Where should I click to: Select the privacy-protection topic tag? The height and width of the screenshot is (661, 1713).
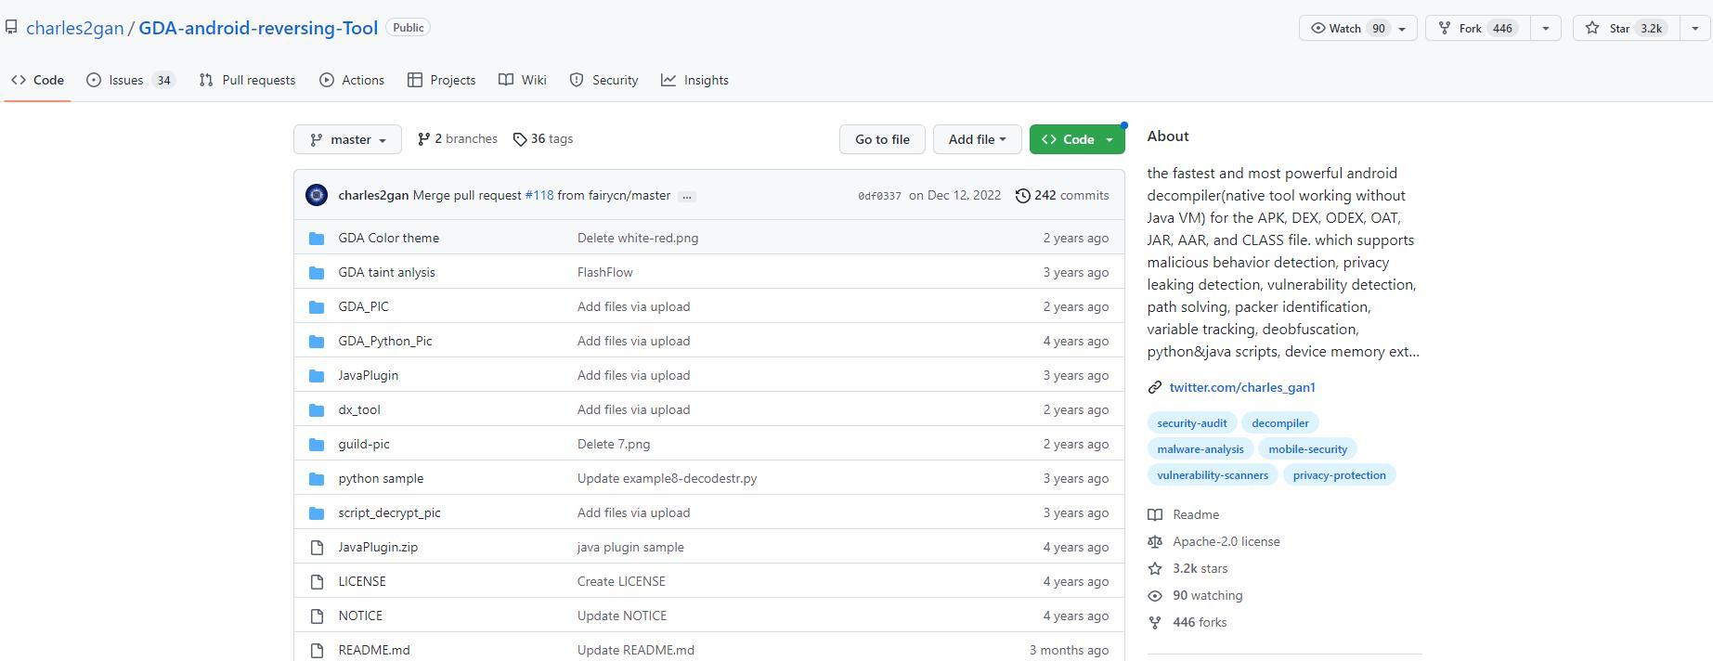[1339, 475]
